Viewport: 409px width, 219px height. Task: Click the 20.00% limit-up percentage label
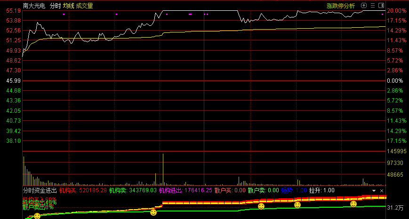point(396,10)
